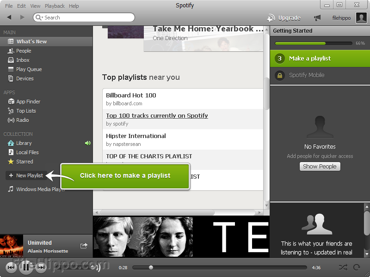Toggle shuffle mode
Viewport: 370px width, 277px height.
tap(343, 267)
